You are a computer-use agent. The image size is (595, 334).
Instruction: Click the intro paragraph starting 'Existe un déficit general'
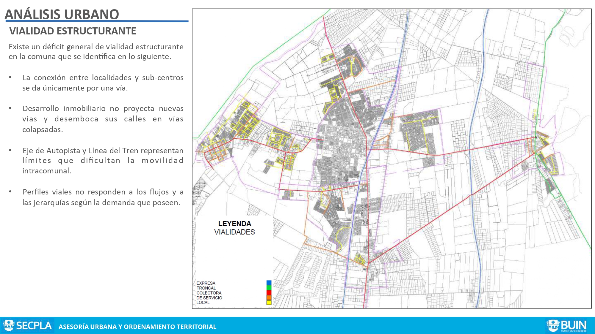[96, 51]
